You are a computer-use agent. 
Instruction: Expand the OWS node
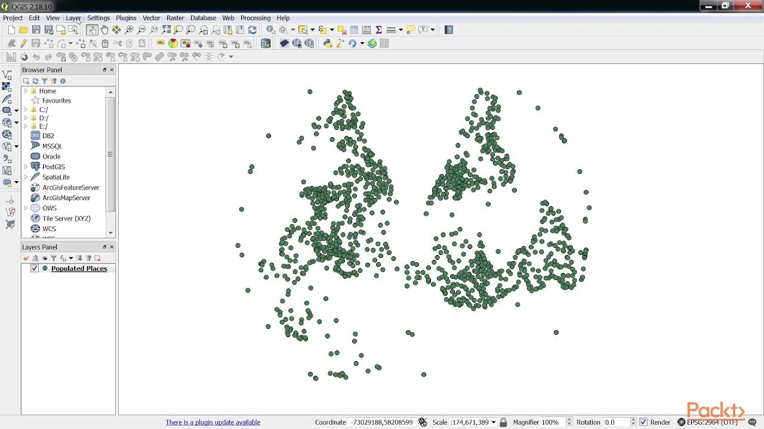[x=26, y=208]
